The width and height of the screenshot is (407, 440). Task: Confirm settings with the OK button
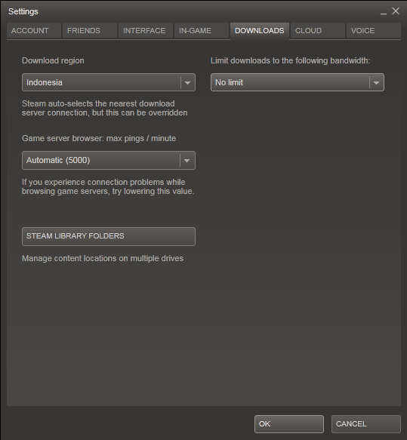point(289,424)
